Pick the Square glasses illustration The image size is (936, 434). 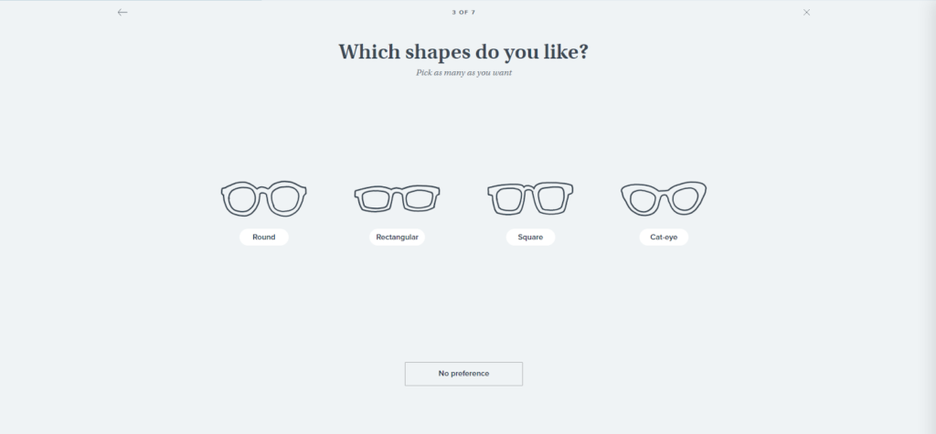click(530, 198)
